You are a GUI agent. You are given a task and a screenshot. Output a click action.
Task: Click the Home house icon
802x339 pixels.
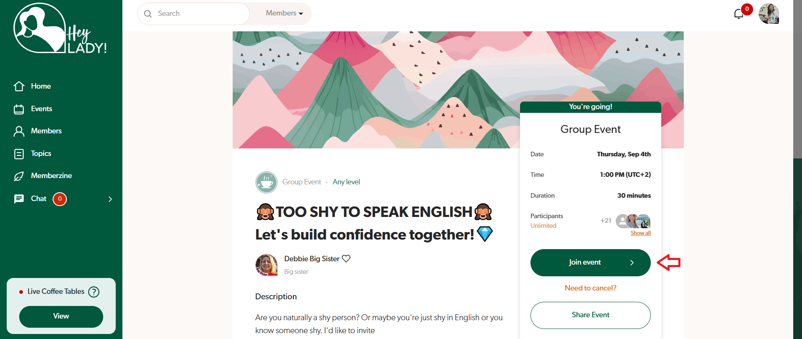(19, 86)
